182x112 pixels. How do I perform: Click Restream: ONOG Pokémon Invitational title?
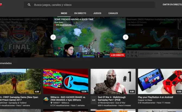pyautogui.click(x=154, y=19)
